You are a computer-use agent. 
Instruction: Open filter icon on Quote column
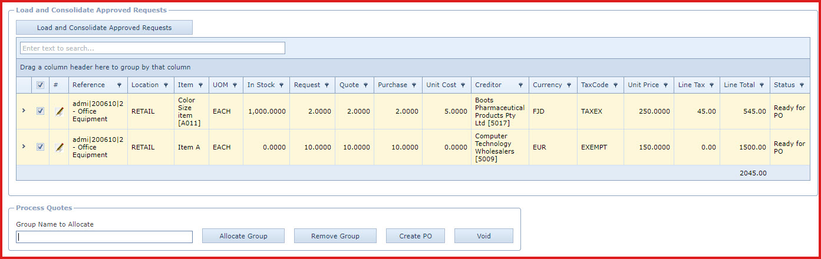click(x=365, y=85)
